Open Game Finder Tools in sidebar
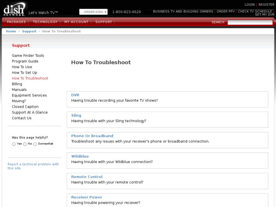 pyautogui.click(x=28, y=55)
